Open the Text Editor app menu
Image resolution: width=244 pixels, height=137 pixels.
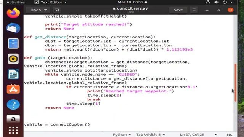(x=51, y=2)
